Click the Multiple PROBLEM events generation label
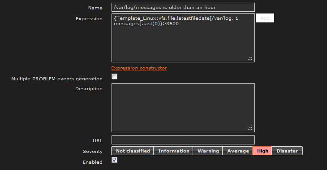Viewport: 327px width, 170px height. tap(57, 79)
